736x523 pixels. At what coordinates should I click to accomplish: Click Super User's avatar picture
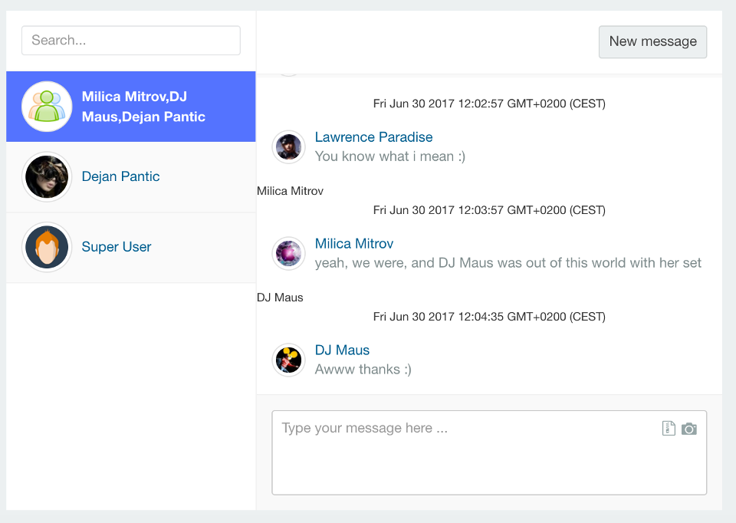coord(47,247)
